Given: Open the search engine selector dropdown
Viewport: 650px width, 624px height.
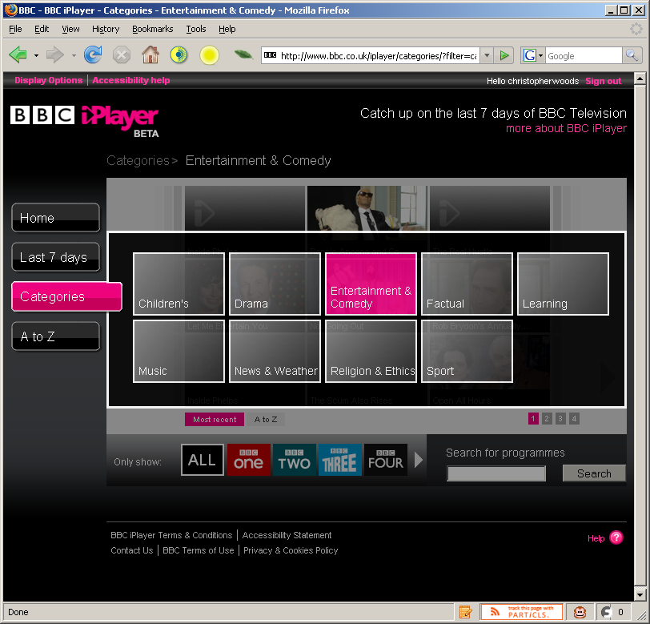Looking at the screenshot, I should coord(540,55).
